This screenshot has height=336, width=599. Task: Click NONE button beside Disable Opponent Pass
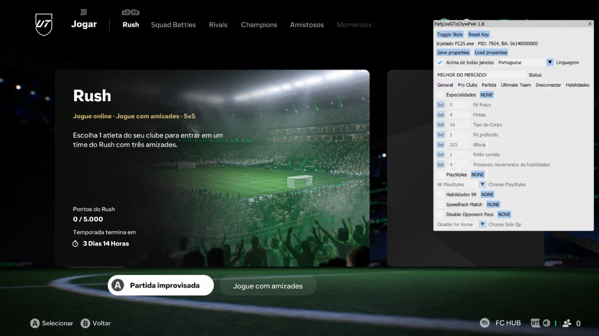tap(504, 214)
